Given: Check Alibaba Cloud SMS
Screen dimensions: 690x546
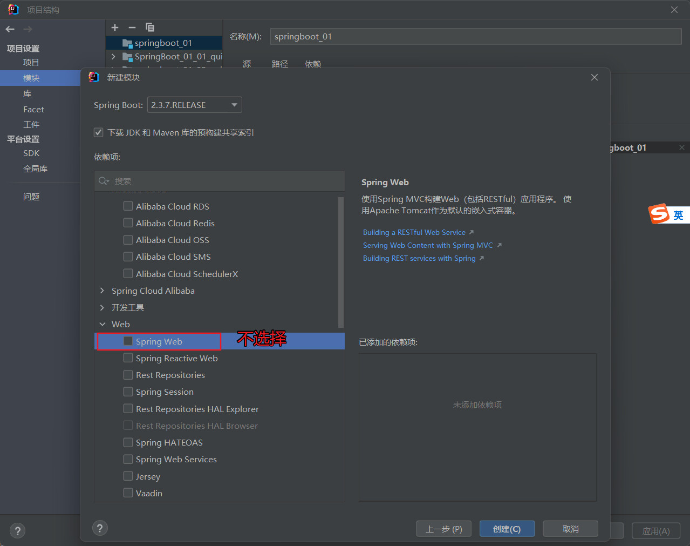Looking at the screenshot, I should point(128,256).
